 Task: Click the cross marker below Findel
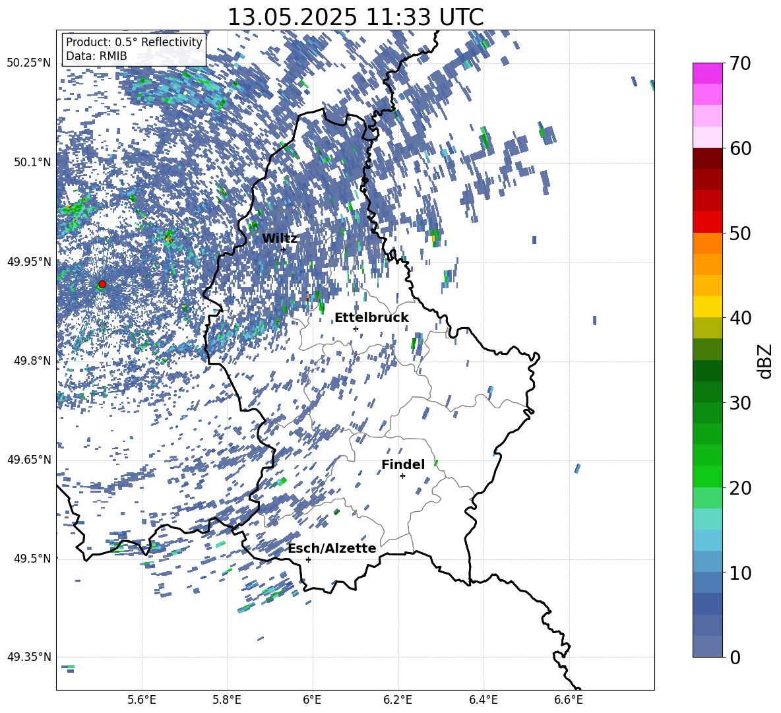point(402,476)
